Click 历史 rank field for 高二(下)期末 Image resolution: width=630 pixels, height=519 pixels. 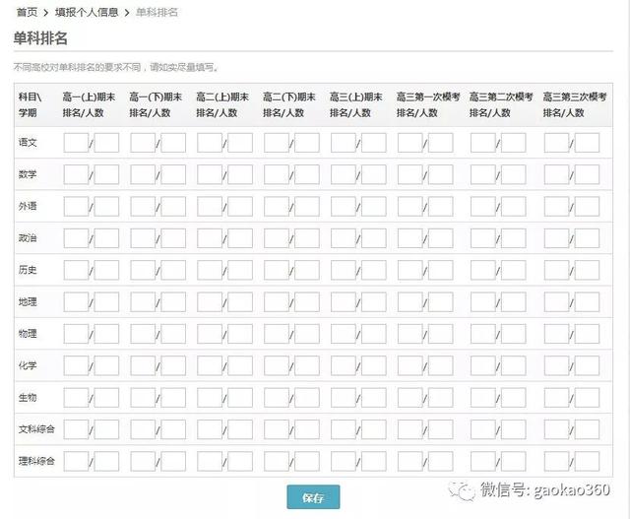(277, 270)
